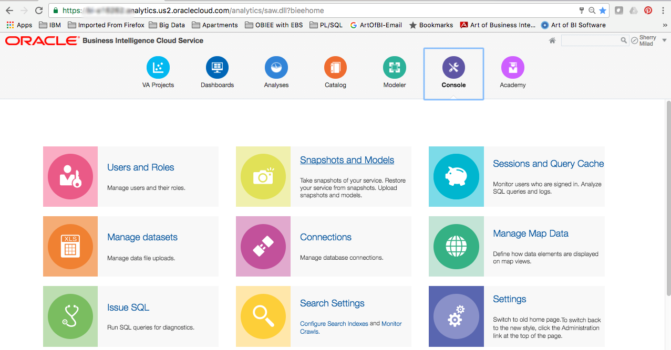The width and height of the screenshot is (671, 350).
Task: Open the VA Projects icon
Action: click(158, 68)
